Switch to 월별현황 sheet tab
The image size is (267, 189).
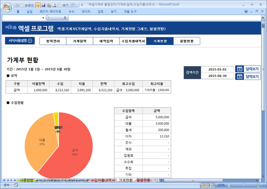pos(143,180)
